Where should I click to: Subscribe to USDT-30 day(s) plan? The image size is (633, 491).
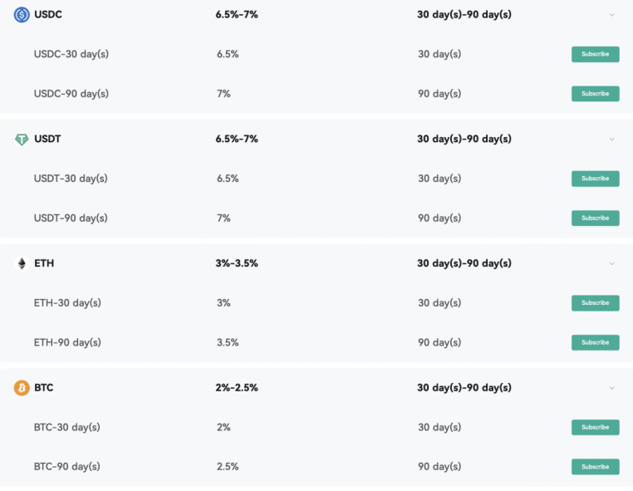click(595, 179)
